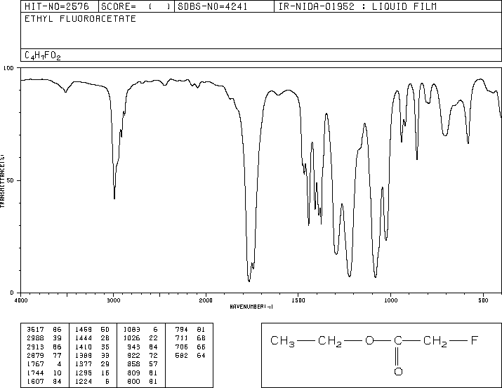Select the 1389 peak table entry
This screenshot has width=502, height=388.
click(x=92, y=355)
